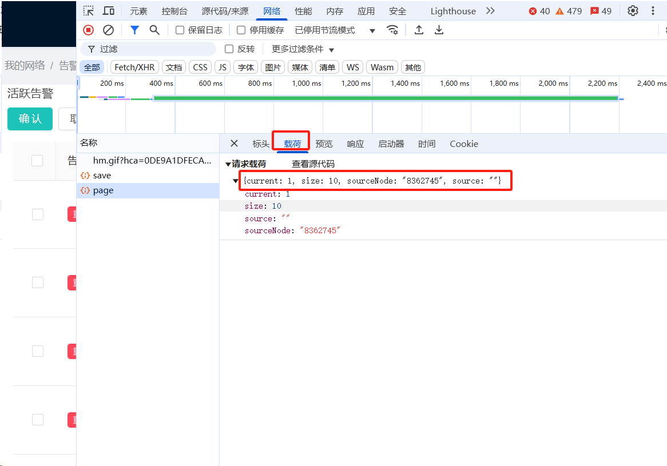Filter requests by WS
This screenshot has width=667, height=466.
click(352, 67)
